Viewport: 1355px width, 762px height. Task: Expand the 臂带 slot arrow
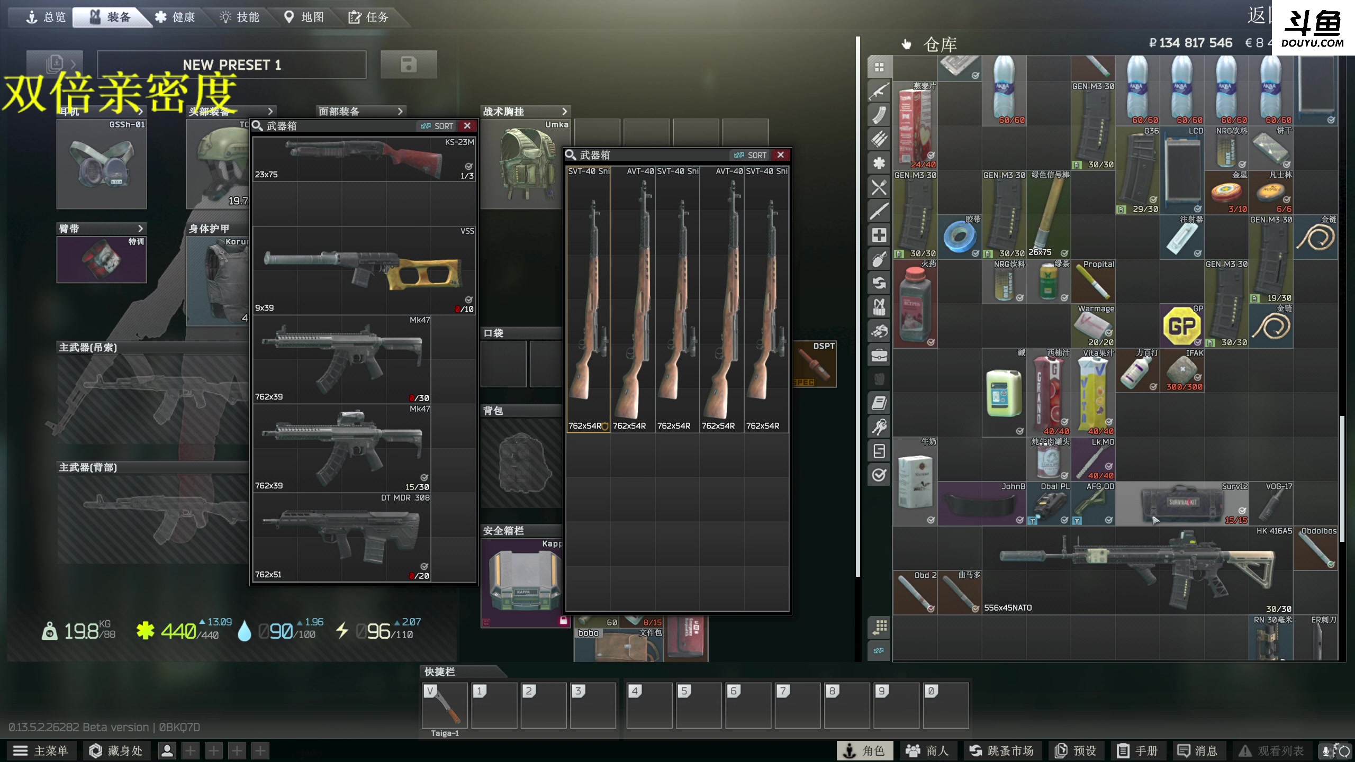pyautogui.click(x=140, y=229)
